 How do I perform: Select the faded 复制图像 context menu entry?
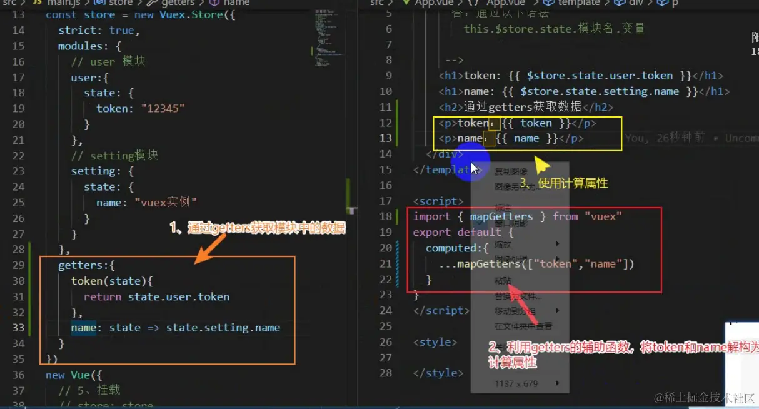(511, 171)
